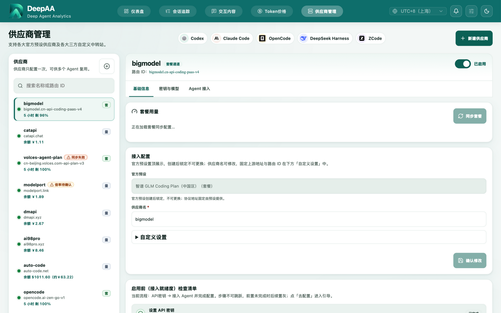Image resolution: width=501 pixels, height=313 pixels.
Task: Select the modelport supplier row
Action: pos(64,191)
